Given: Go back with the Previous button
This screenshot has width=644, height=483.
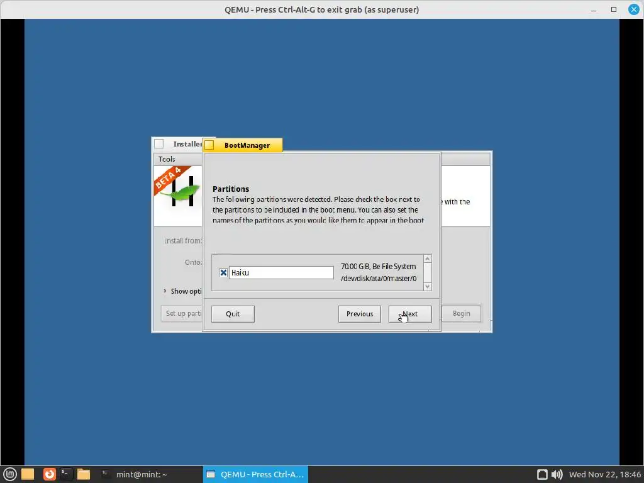Looking at the screenshot, I should [x=359, y=314].
